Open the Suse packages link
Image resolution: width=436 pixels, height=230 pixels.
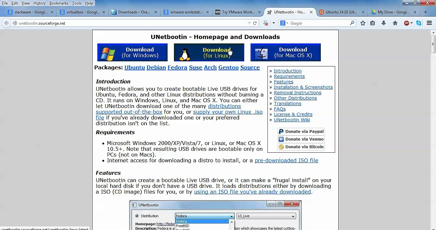[x=196, y=67]
